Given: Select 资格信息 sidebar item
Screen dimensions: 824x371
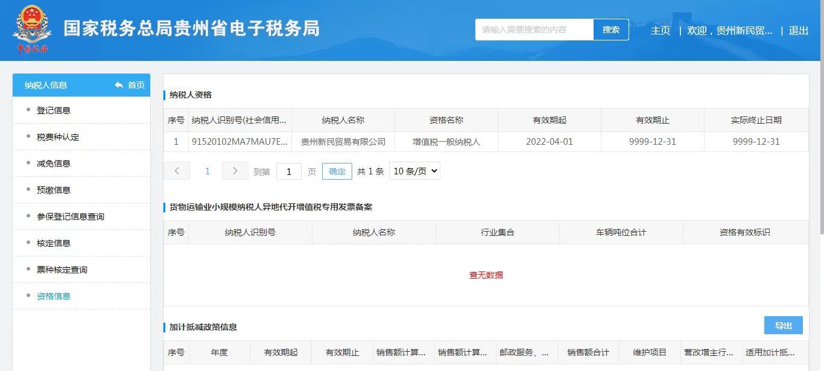Looking at the screenshot, I should 54,296.
